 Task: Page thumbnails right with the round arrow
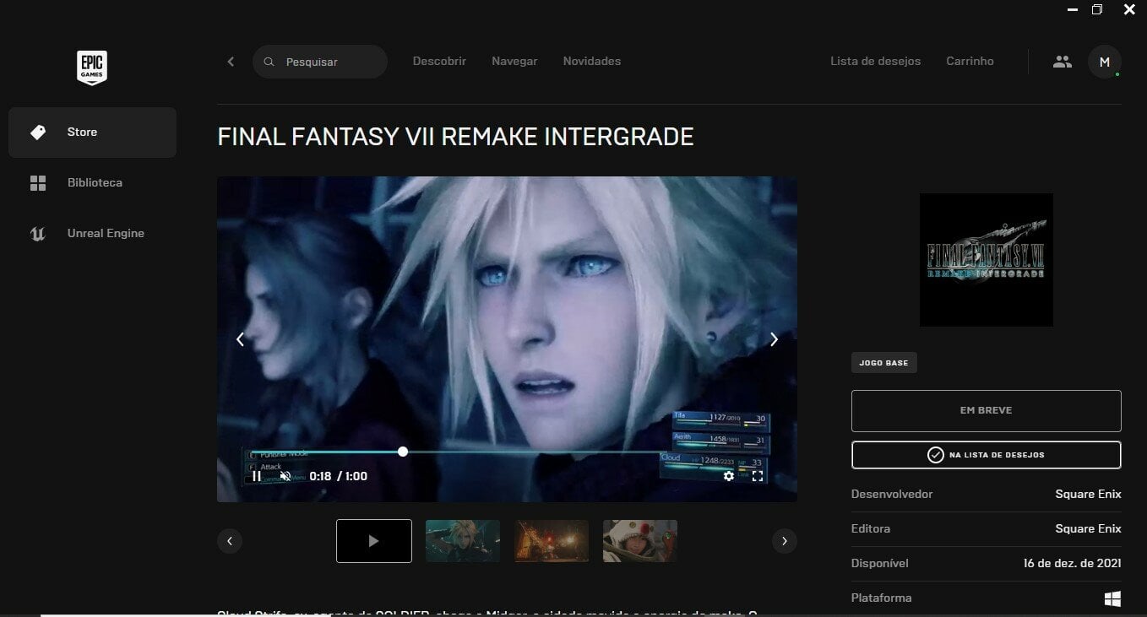click(785, 541)
